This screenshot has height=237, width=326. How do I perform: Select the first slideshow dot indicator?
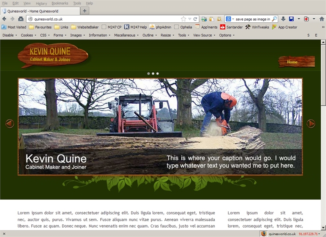[148, 74]
